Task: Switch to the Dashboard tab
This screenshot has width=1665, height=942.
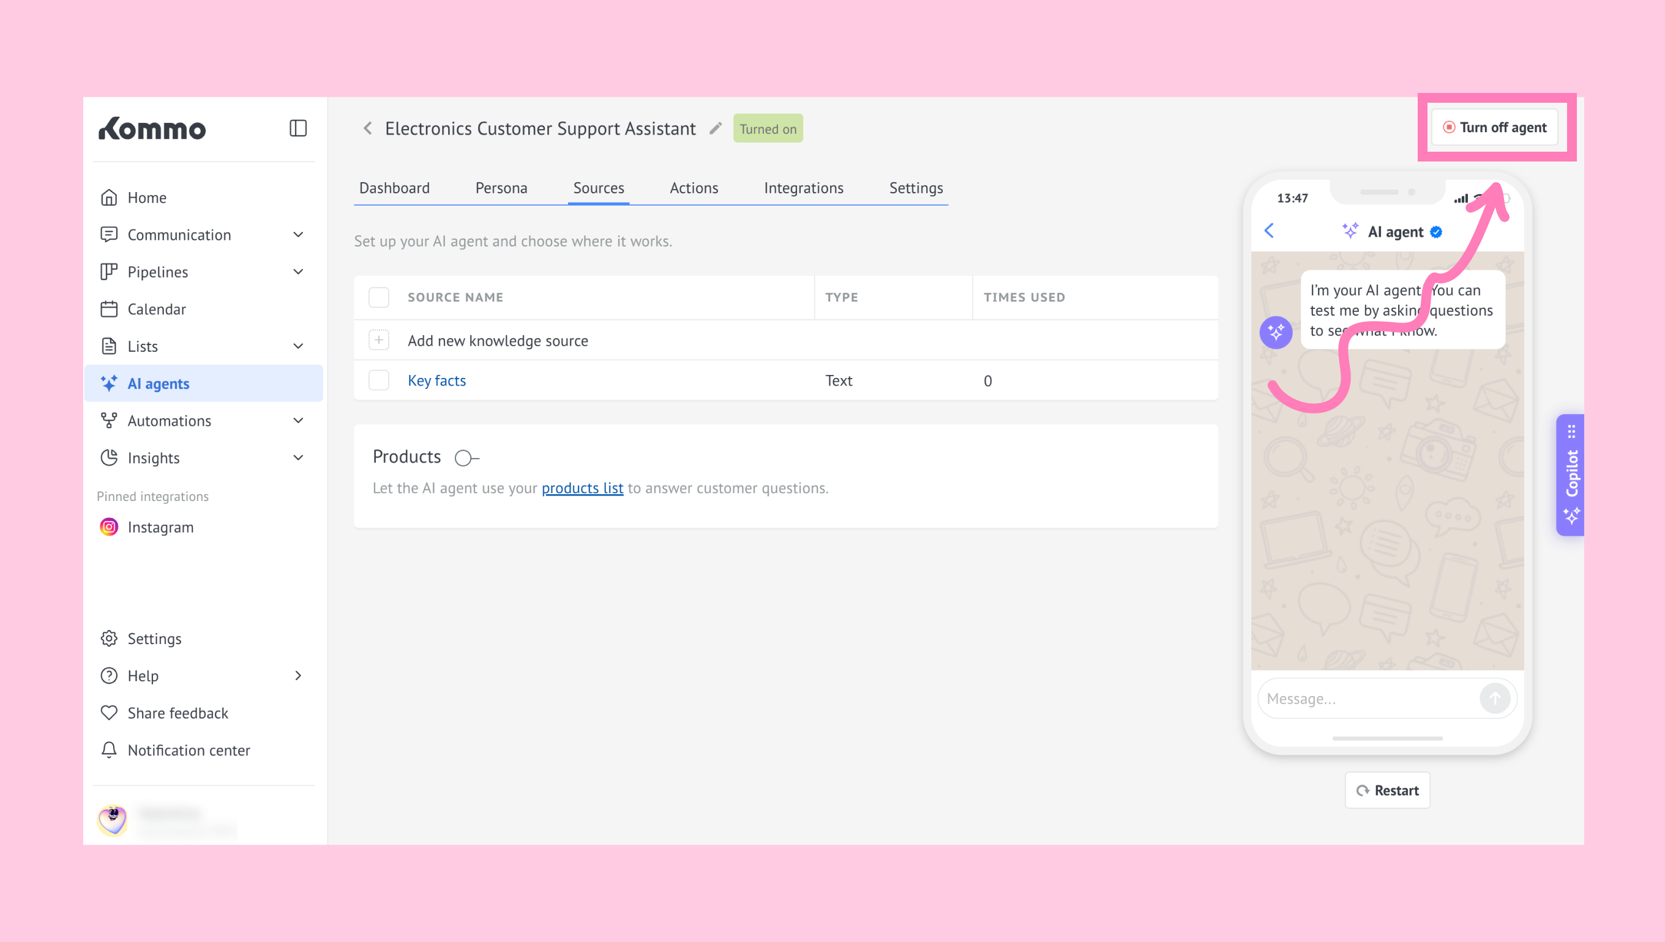Action: pos(394,188)
